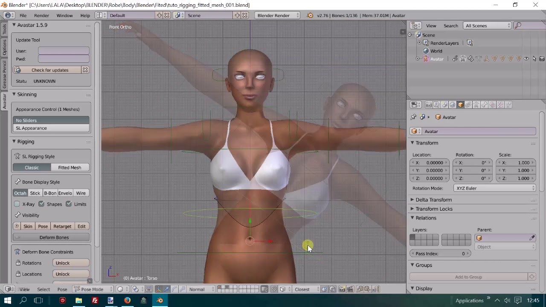Screen dimensions: 546x307
Task: Open File Explorer from the Windows taskbar
Action: [78, 300]
